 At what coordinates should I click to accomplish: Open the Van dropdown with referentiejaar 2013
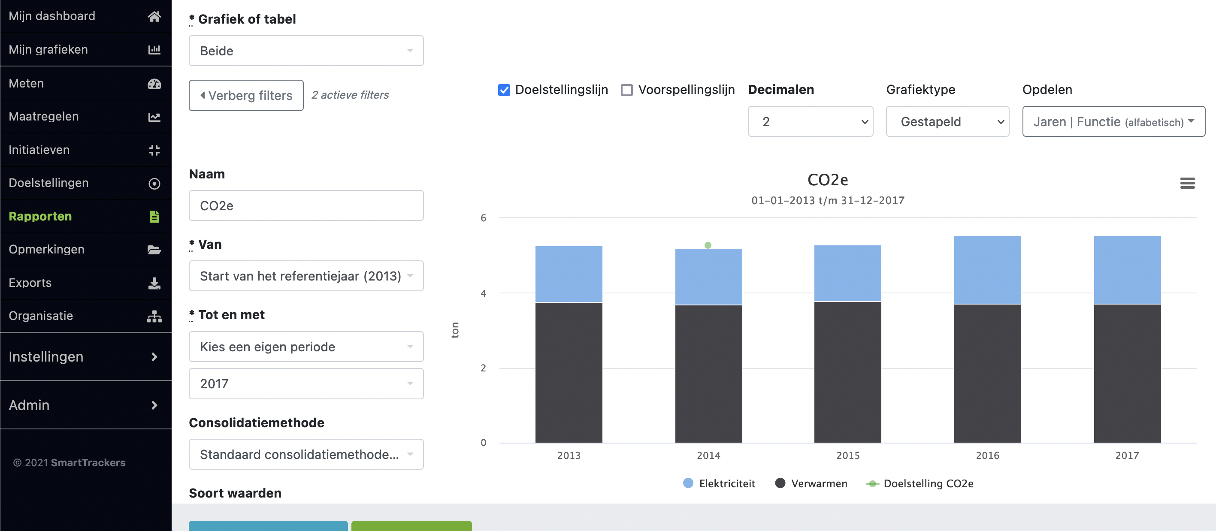(x=306, y=276)
